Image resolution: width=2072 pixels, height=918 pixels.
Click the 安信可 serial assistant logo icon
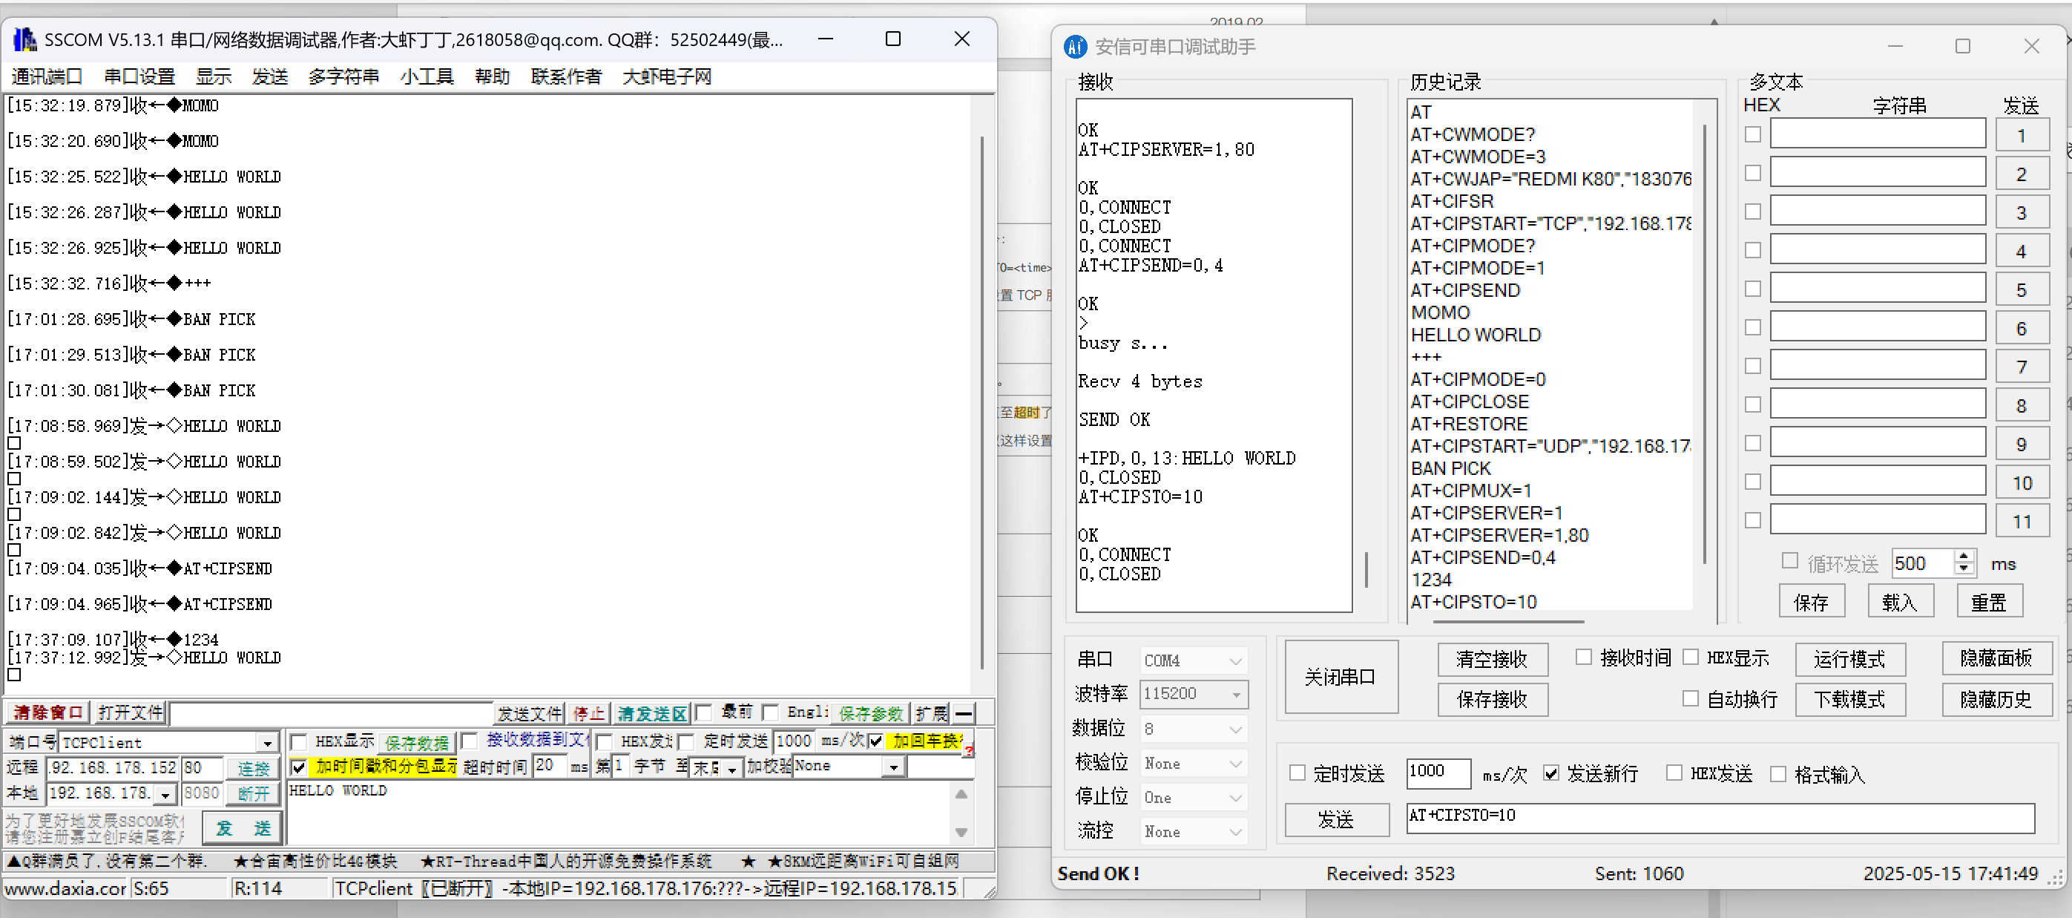[x=1075, y=47]
